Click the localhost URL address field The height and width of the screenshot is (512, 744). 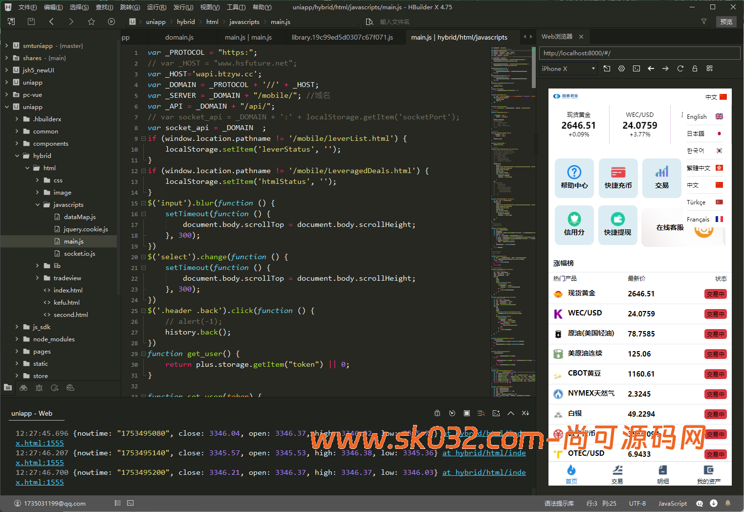[639, 53]
